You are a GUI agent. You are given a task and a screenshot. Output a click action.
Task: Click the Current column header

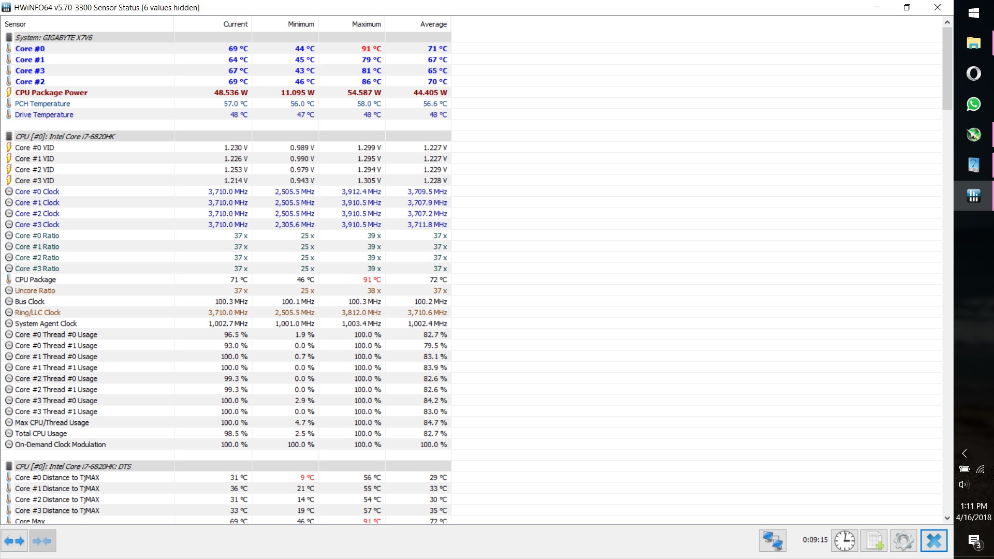(213, 24)
